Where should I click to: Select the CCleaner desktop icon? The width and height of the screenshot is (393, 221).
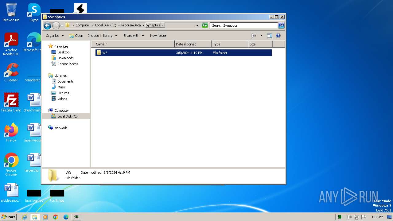(x=11, y=72)
